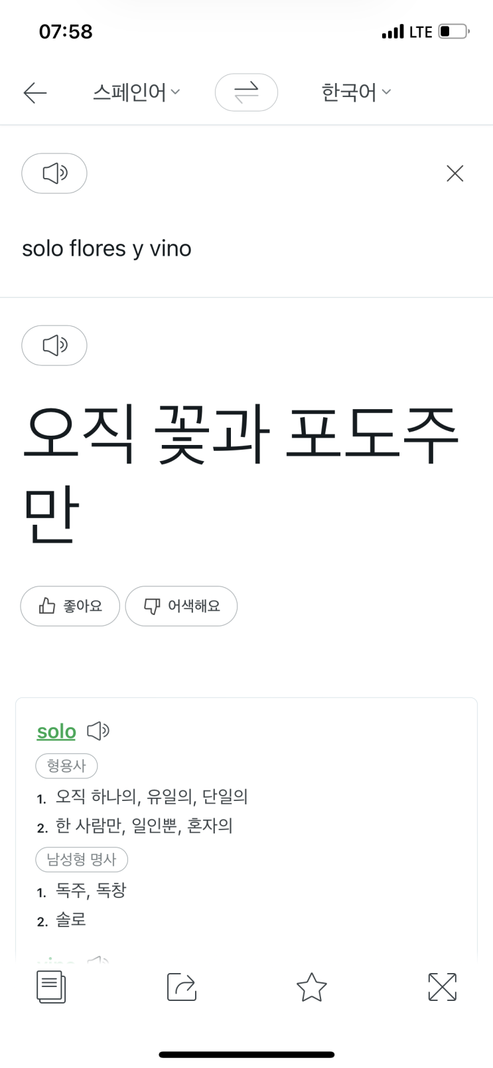Screen dimensions: 493x1068
Task: Play pronunciation of the word solo
Action: click(x=98, y=731)
